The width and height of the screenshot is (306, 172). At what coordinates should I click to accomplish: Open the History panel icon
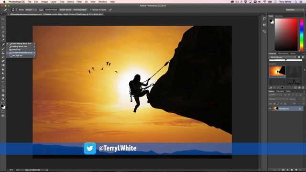coord(264,19)
